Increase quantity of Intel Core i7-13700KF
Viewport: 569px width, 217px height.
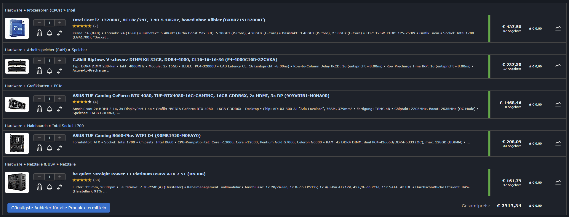[x=60, y=23]
